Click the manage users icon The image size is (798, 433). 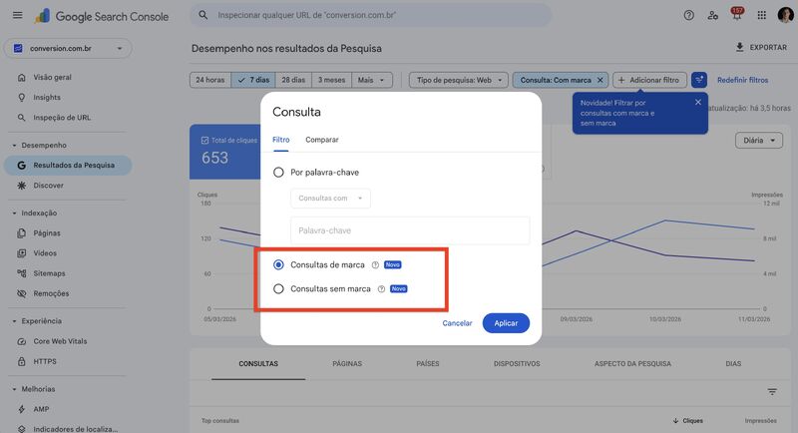(713, 16)
